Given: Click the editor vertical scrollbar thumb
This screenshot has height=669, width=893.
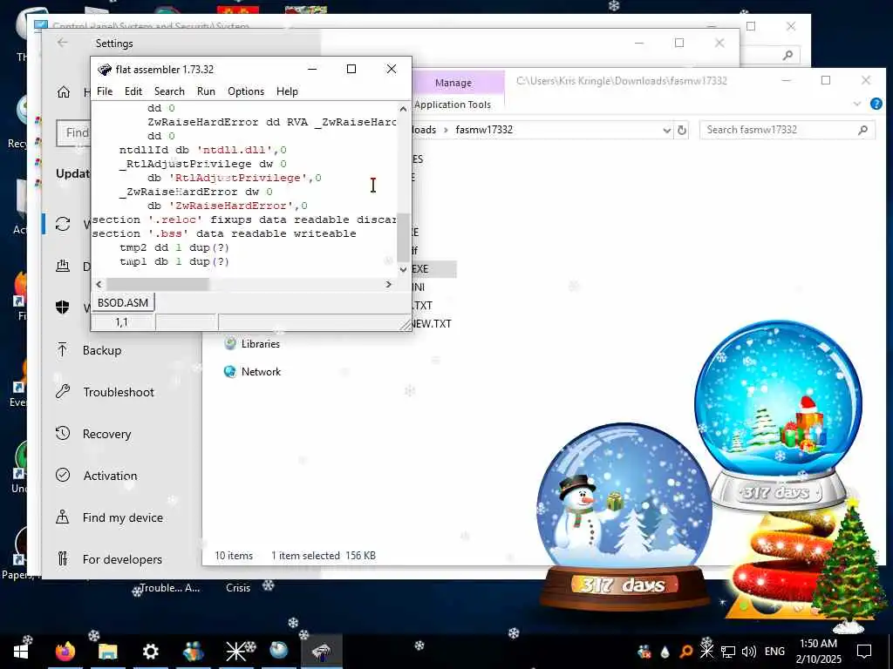Looking at the screenshot, I should point(403,237).
